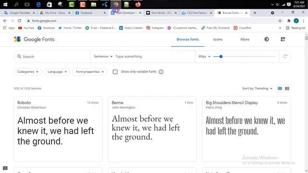308x173 pixels.
Task: Switch to Facebook browser tab
Action: pos(89,13)
